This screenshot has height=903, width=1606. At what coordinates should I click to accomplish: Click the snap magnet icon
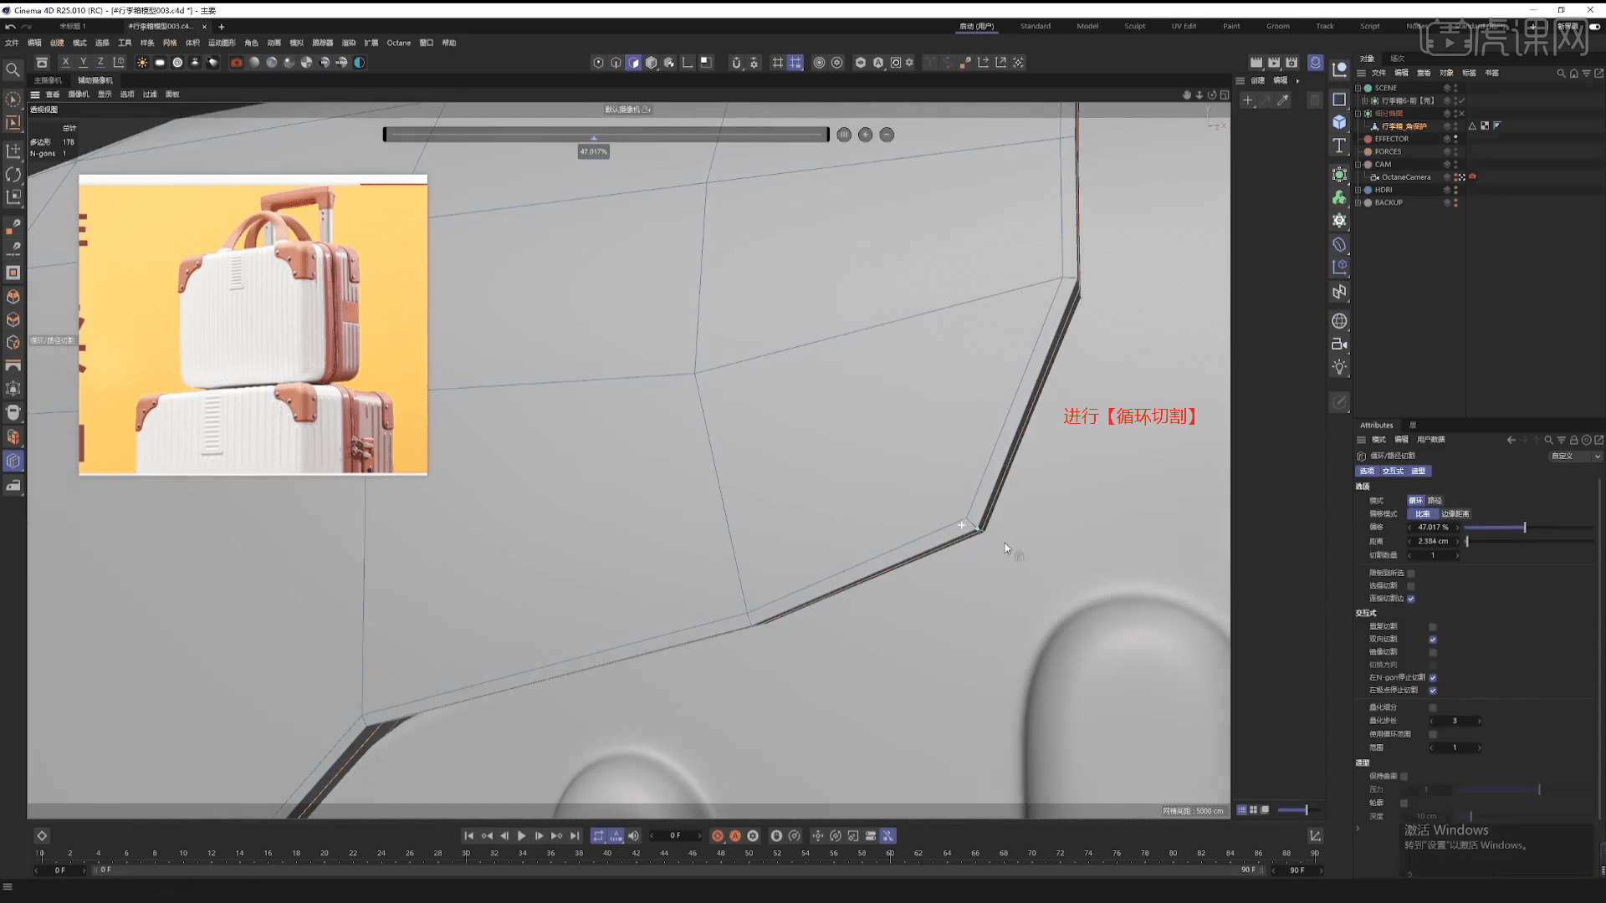pos(736,63)
